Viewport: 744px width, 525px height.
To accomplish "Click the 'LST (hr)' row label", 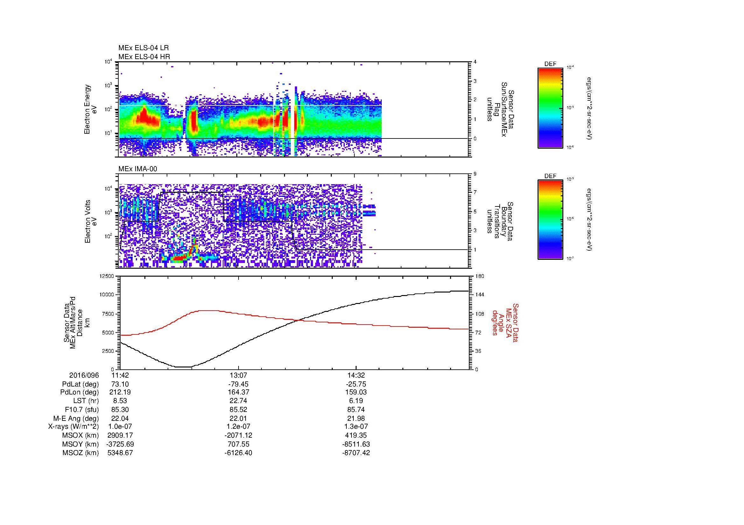I will tap(86, 401).
